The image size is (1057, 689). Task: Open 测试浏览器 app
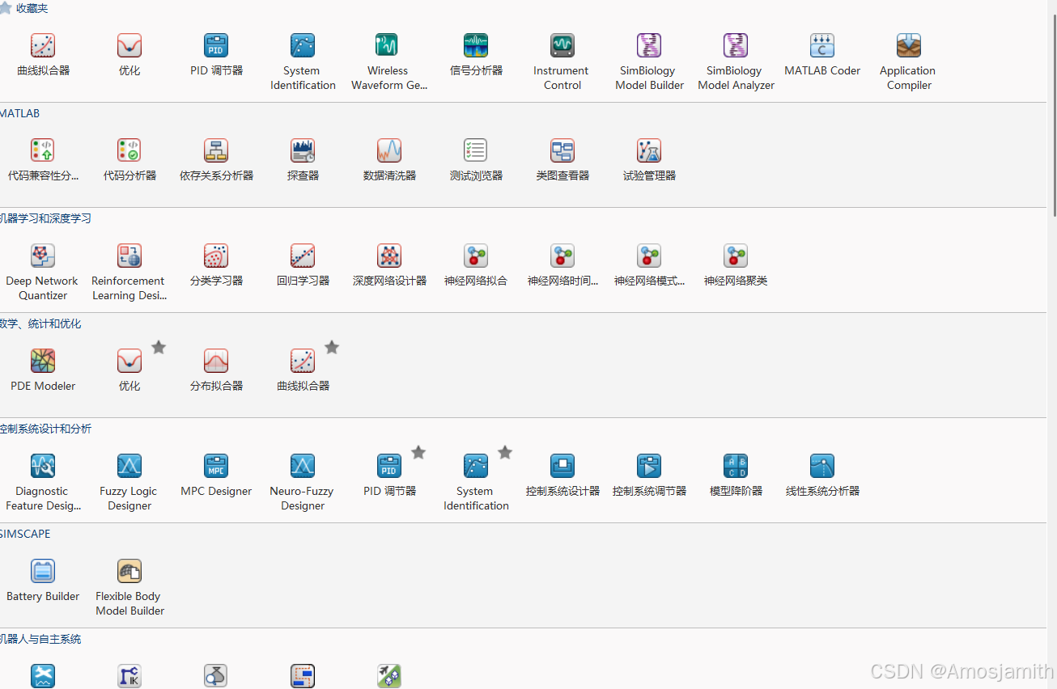click(476, 160)
